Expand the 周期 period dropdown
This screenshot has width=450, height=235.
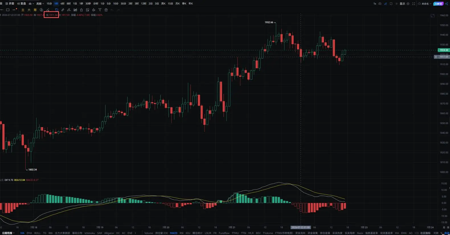40,4
